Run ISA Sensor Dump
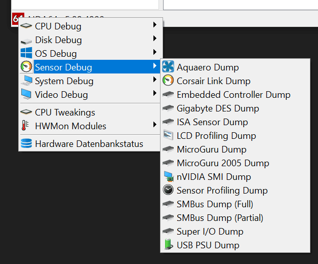 (x=235, y=122)
